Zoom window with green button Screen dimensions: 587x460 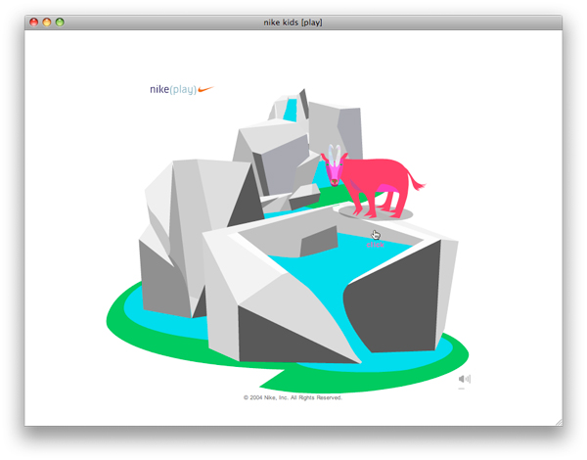click(60, 23)
